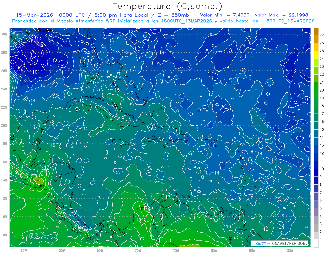Image resolution: width=329 pixels, height=254 pixels.
Task: Click the "20N" latitude axis label
Action: coord(4,125)
